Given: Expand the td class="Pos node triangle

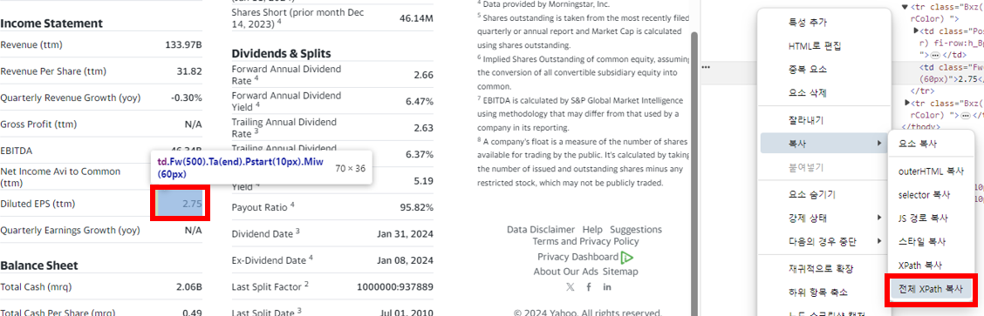Looking at the screenshot, I should pyautogui.click(x=917, y=30).
